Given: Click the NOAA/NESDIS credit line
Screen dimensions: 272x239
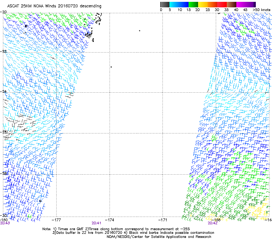Looking at the screenshot, I should (x=159, y=237).
